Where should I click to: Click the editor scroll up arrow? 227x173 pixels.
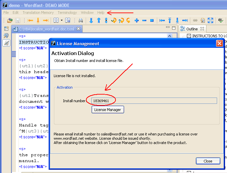169,36
